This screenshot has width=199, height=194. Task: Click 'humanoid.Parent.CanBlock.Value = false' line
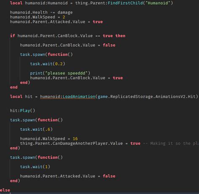[x=68, y=45]
